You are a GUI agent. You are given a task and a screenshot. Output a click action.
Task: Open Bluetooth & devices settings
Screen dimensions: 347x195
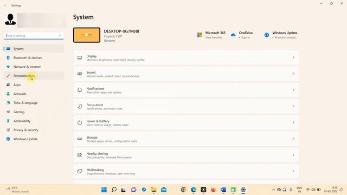(x=34, y=58)
